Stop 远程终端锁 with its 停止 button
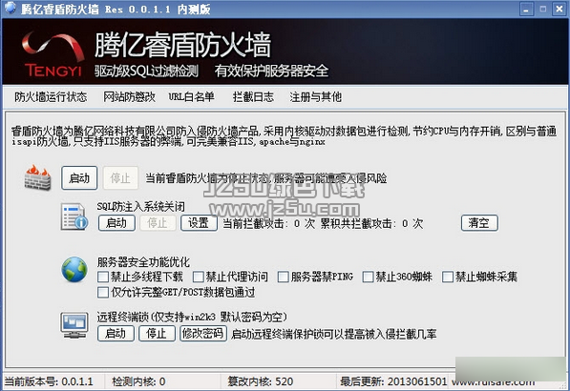Viewport: 570px width, 391px height. click(157, 333)
